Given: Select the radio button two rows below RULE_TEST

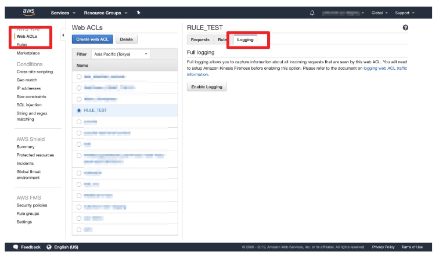Looking at the screenshot, I should point(79,134).
